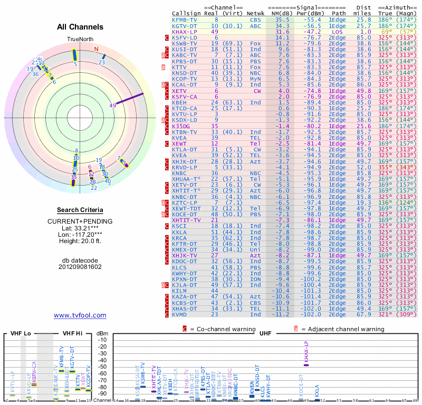422x405 pixels.
Task: Click the KFMB-TV bar in VHF Hi chart
Action: pos(62,371)
